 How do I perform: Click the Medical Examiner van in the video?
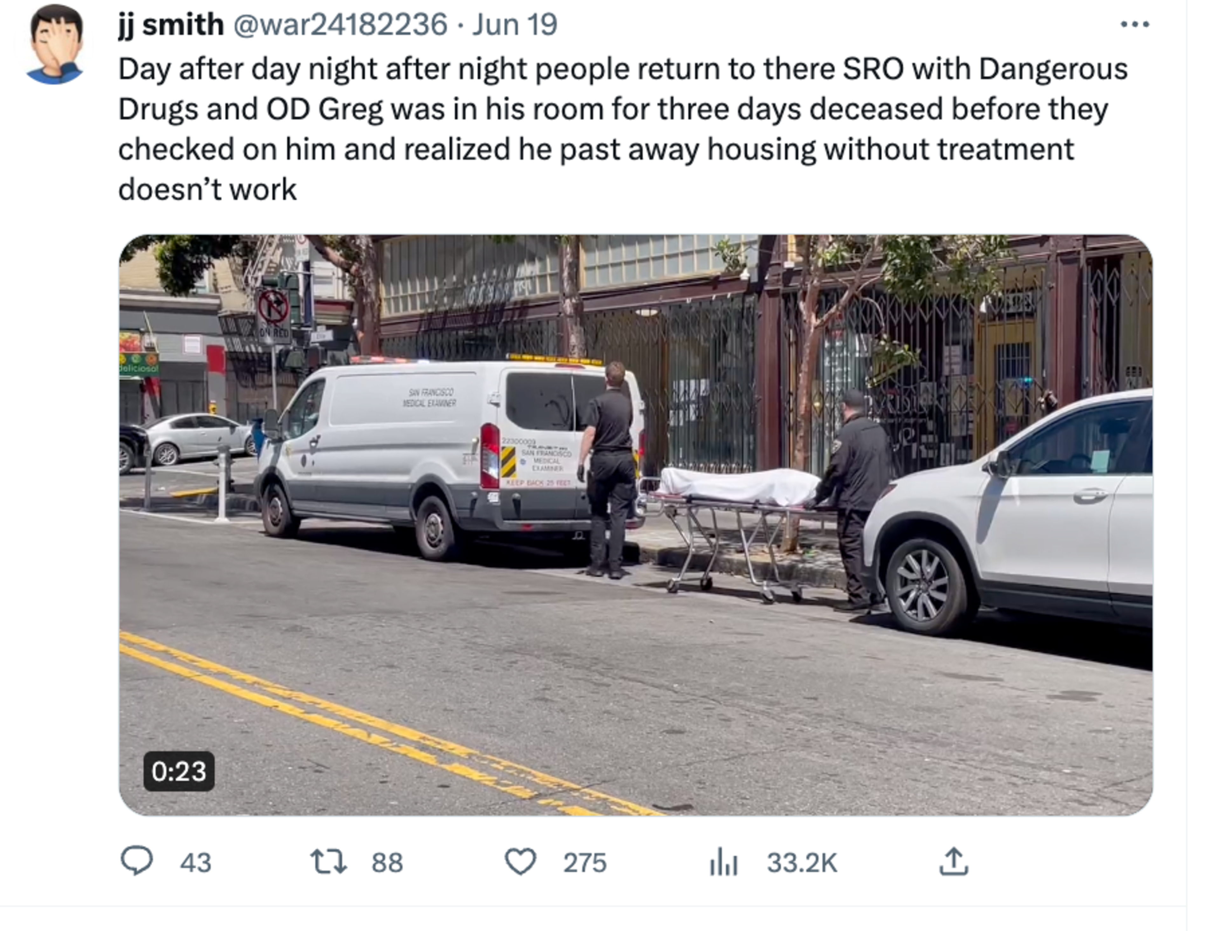click(449, 457)
